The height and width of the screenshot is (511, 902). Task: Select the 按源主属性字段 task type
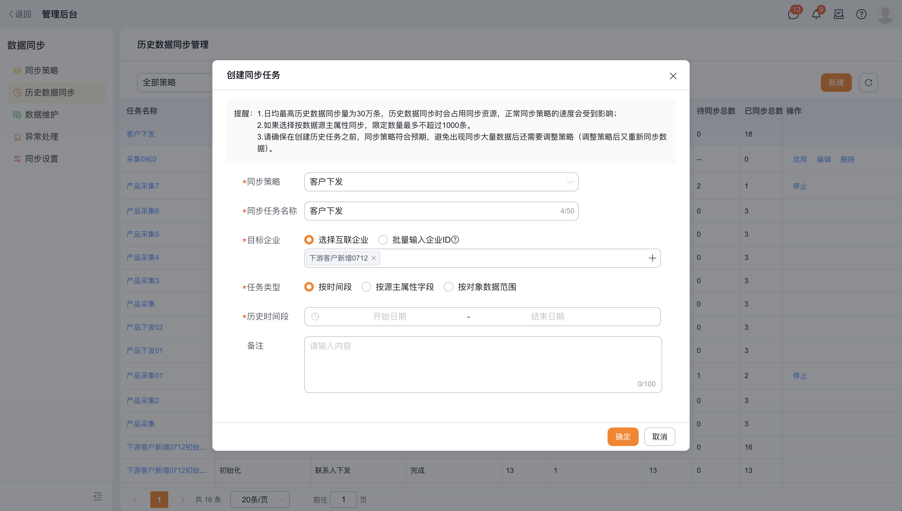(366, 287)
